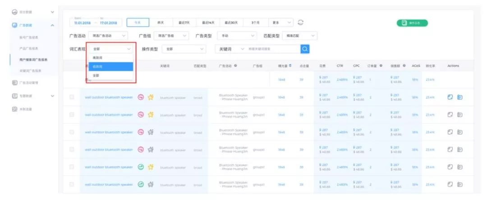Click the keyword search input field
This screenshot has height=200, width=487.
pyautogui.click(x=273, y=49)
